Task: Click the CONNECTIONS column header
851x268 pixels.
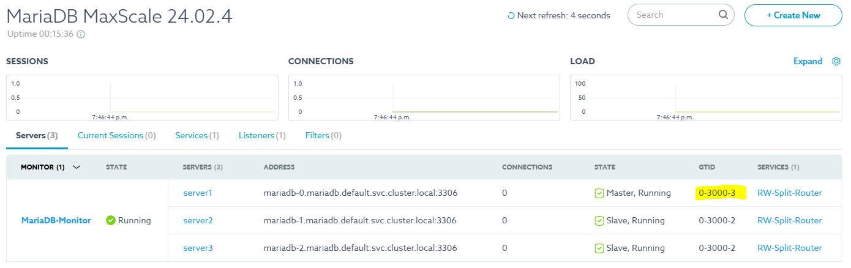Action: click(527, 167)
